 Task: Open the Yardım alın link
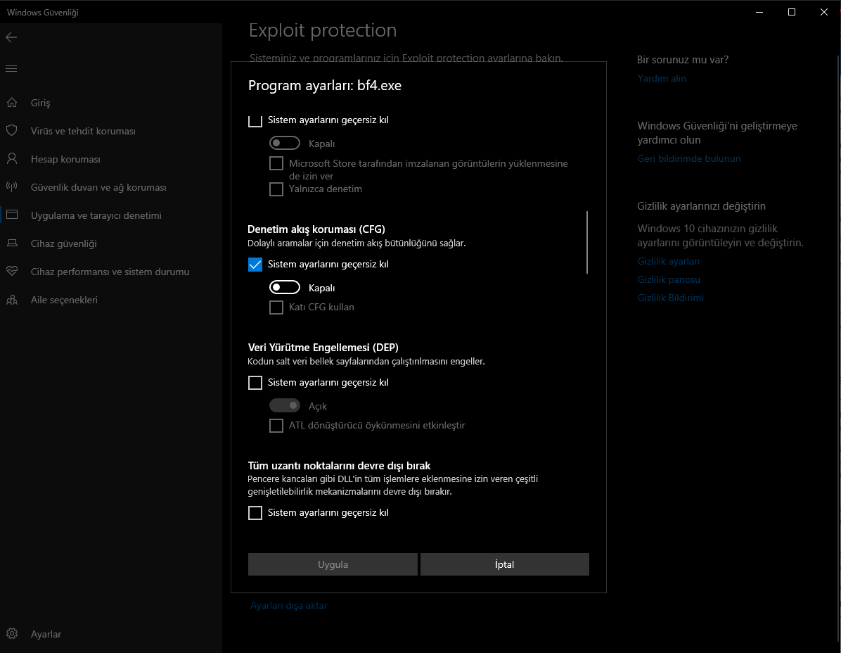coord(662,78)
